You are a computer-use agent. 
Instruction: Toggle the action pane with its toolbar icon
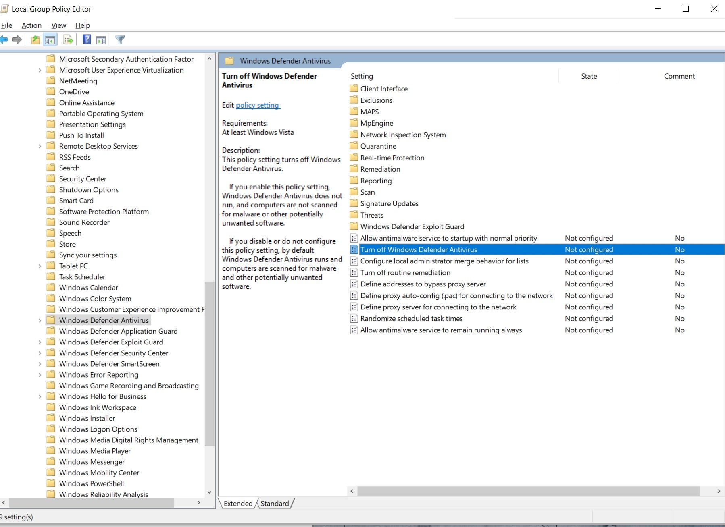(101, 39)
